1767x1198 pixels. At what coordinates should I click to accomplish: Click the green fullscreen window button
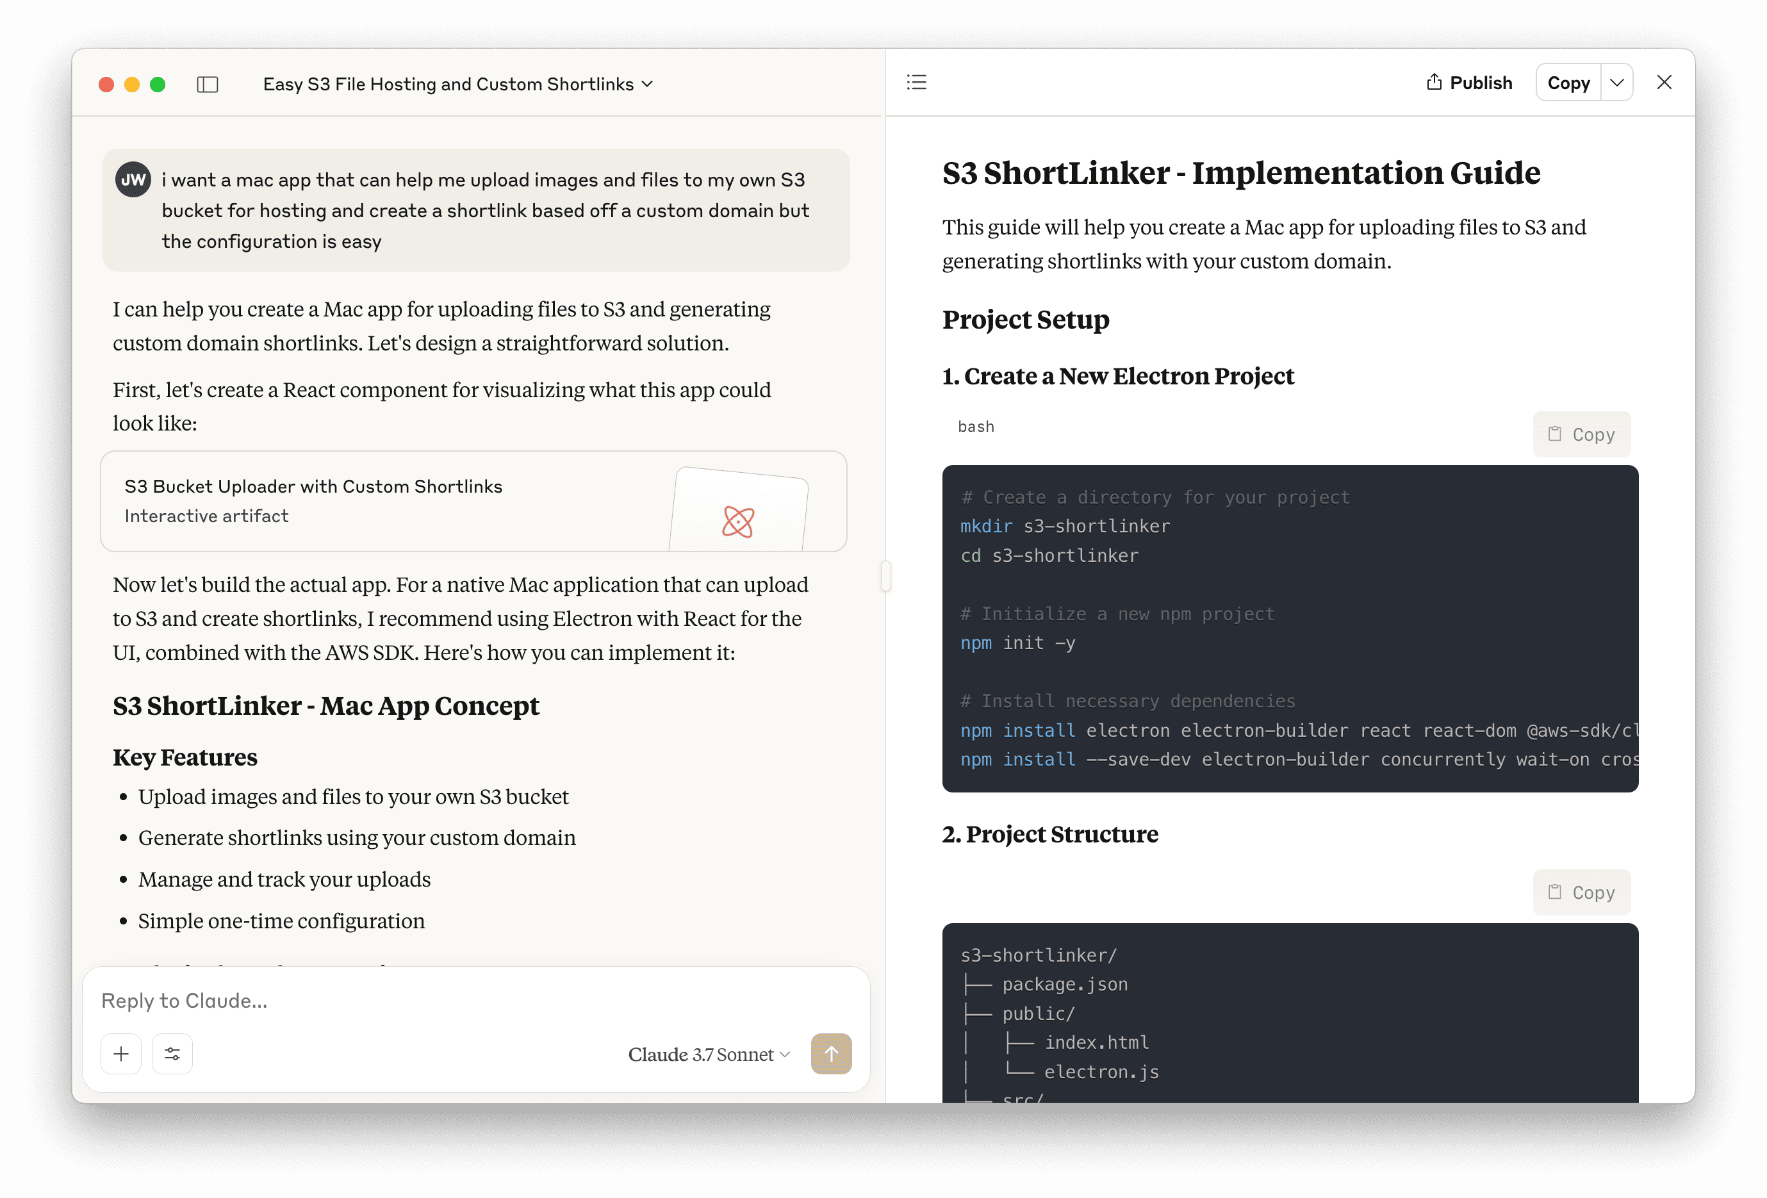click(x=158, y=85)
